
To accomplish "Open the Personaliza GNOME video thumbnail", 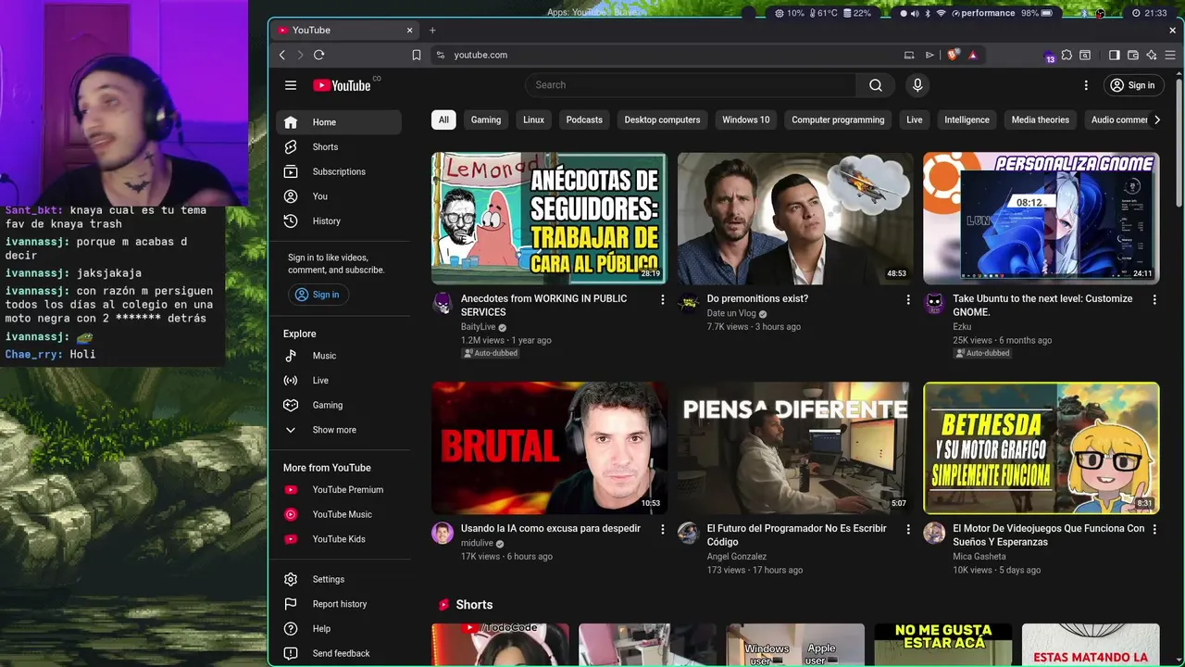I will click(x=1041, y=219).
